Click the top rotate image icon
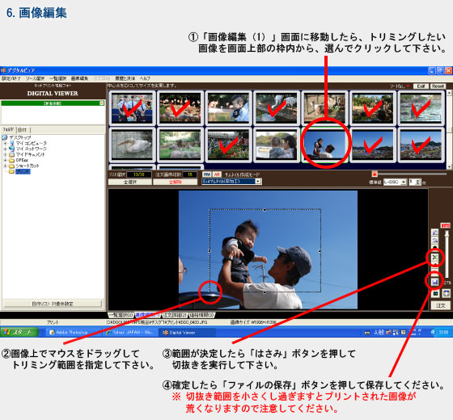 pos(435,233)
